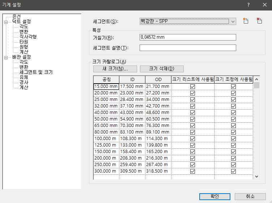The image size is (272, 203).
Task: Click the 취소 button
Action: pyautogui.click(x=250, y=196)
